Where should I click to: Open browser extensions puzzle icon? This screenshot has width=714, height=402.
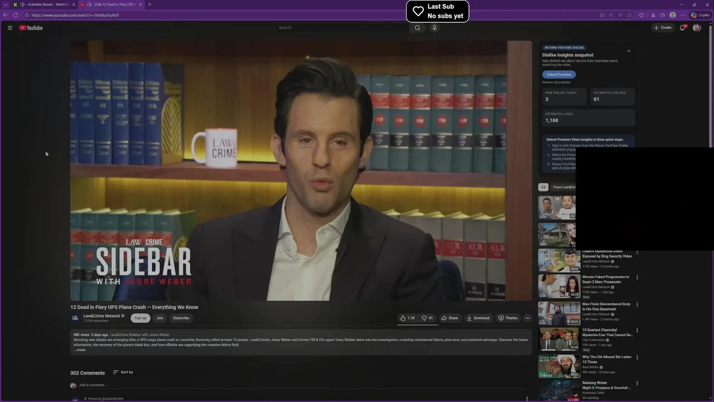[641, 15]
